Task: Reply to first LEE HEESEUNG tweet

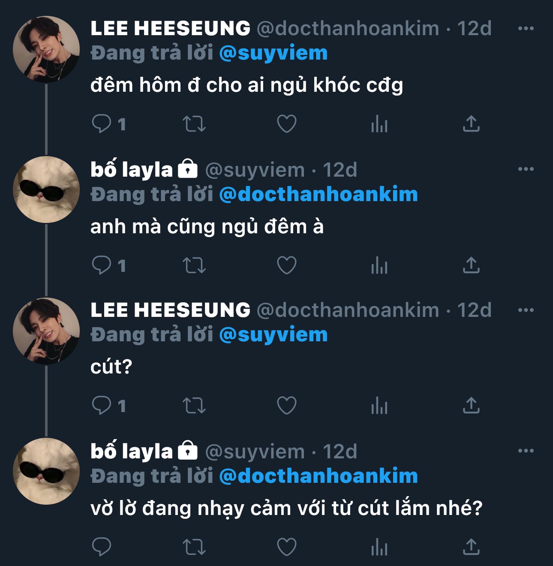Action: click(102, 124)
